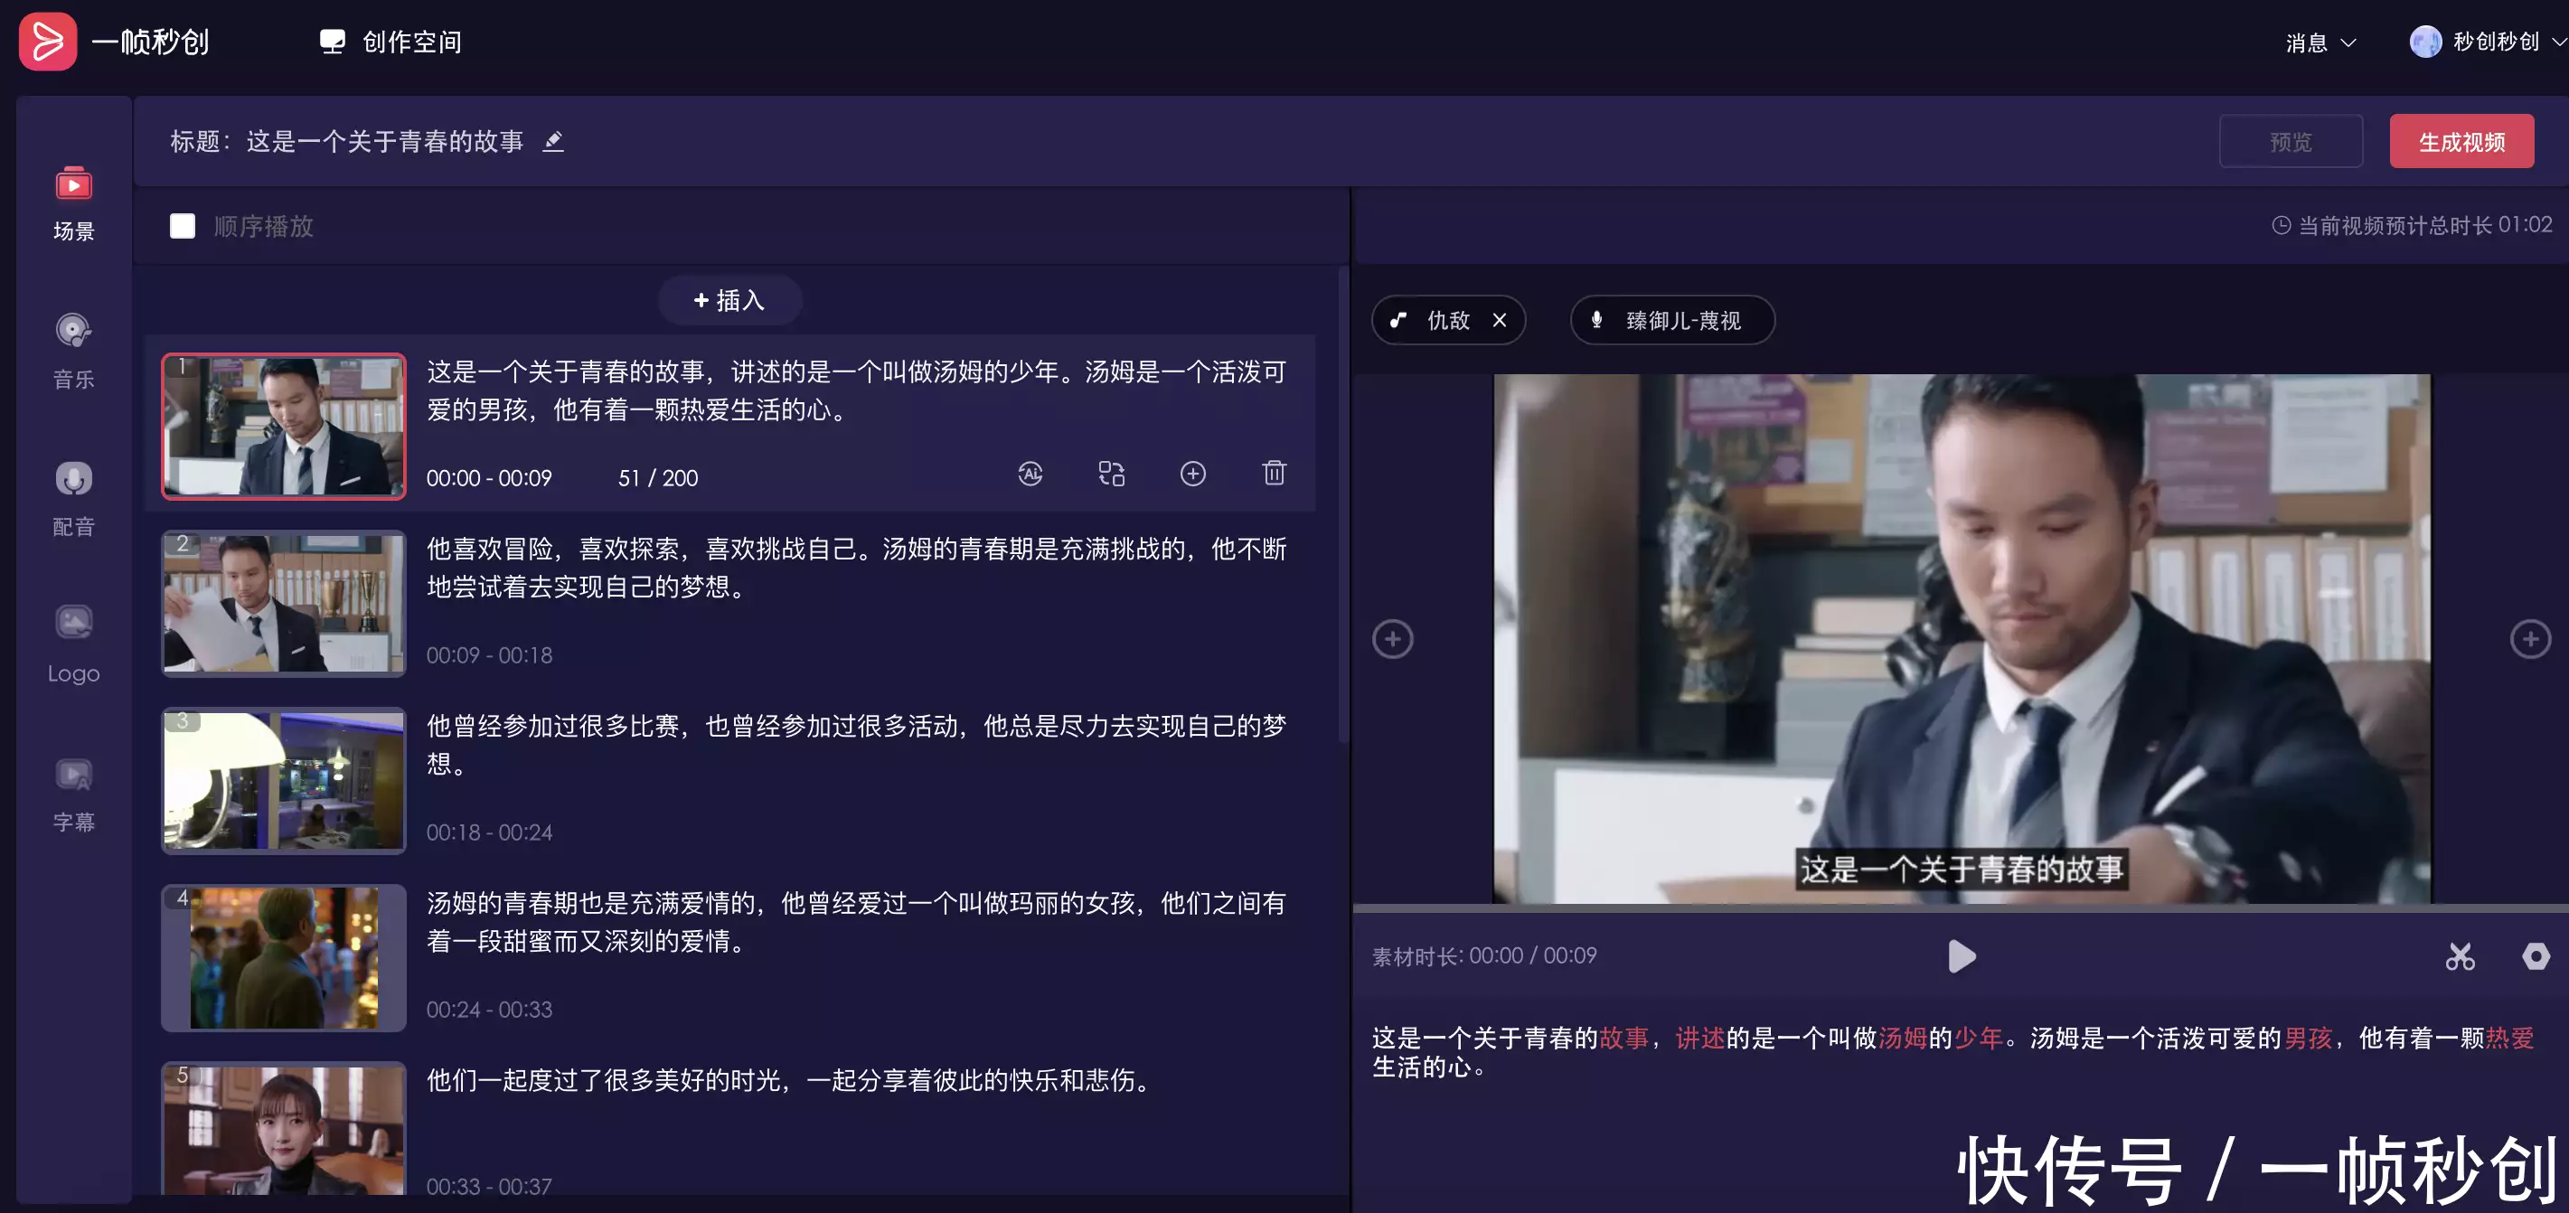Select the scene 3 thumbnail

(284, 780)
